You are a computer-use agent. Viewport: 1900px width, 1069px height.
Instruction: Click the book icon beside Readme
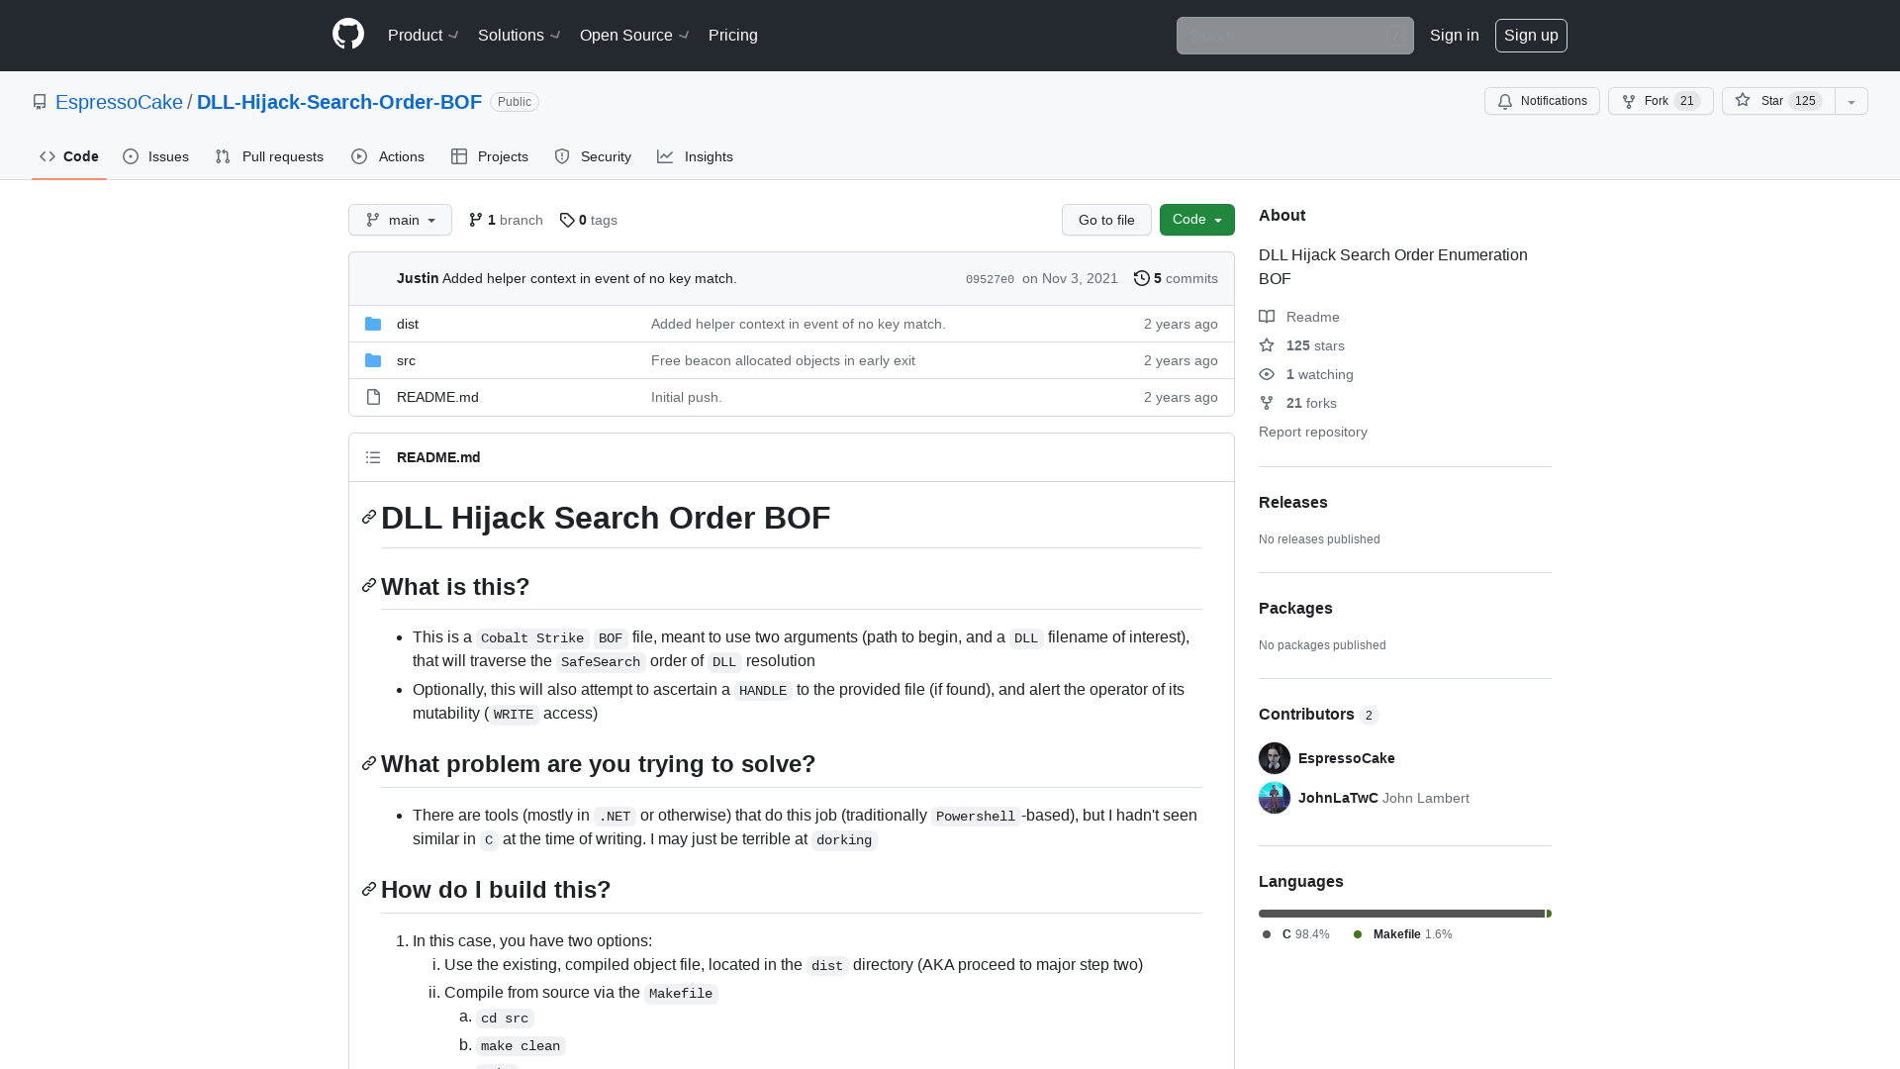1267,317
